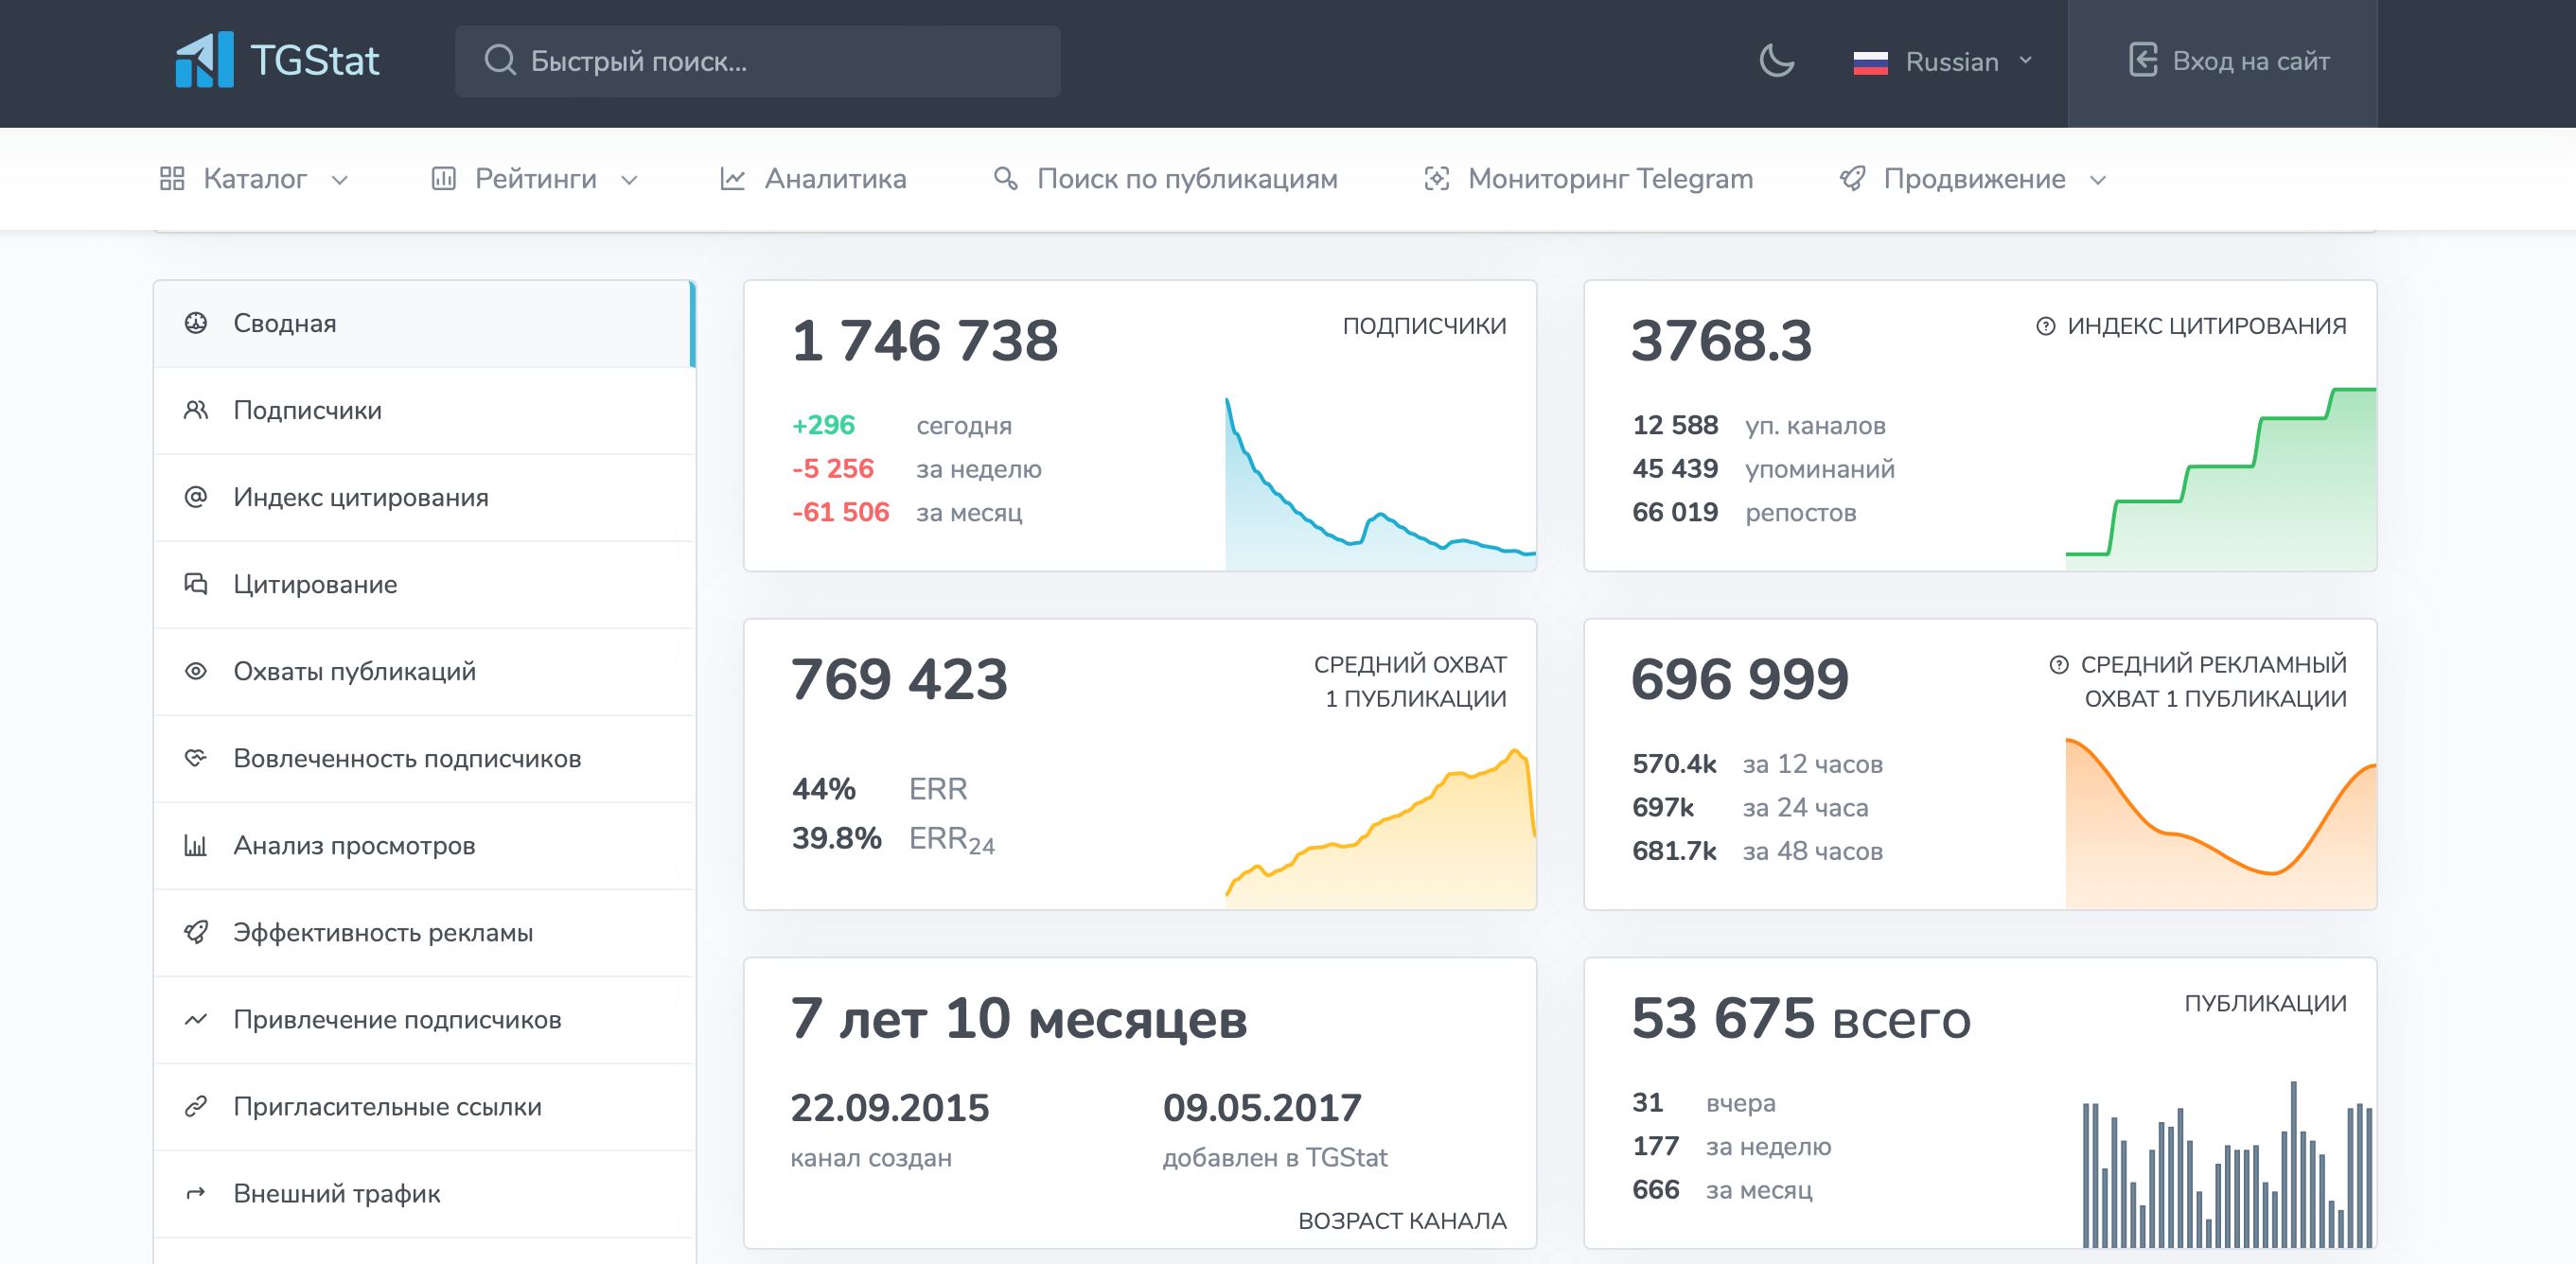Open Привлечение подписчиков section
The image size is (2576, 1264).
pyautogui.click(x=424, y=1020)
